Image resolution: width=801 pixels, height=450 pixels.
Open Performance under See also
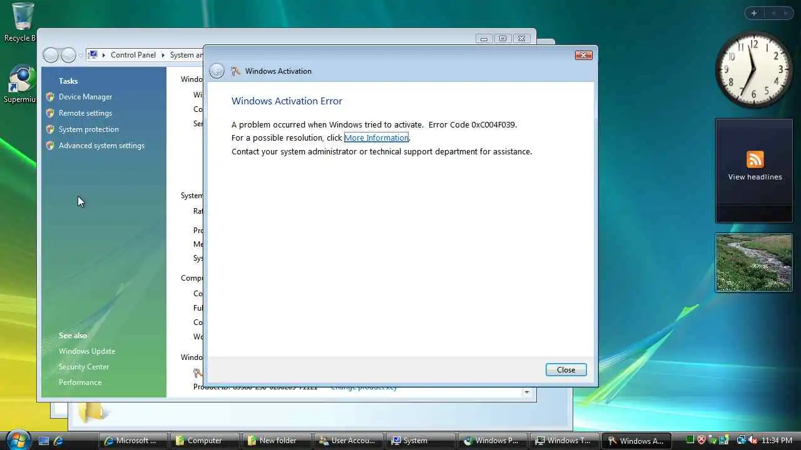(x=80, y=382)
